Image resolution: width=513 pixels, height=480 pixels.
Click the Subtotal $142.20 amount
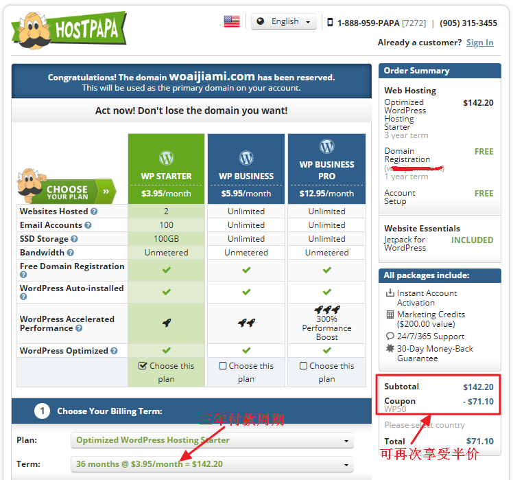tap(478, 387)
